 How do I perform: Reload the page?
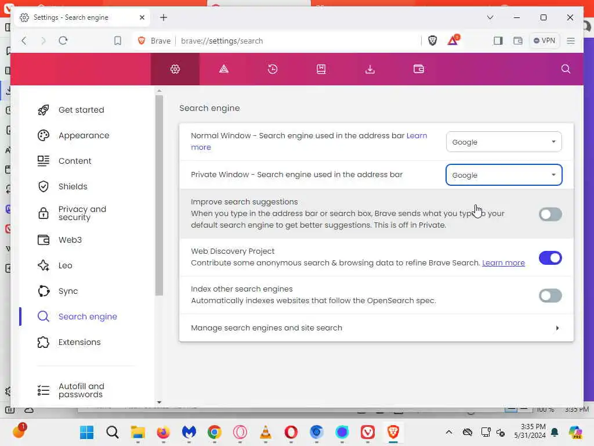(x=63, y=41)
